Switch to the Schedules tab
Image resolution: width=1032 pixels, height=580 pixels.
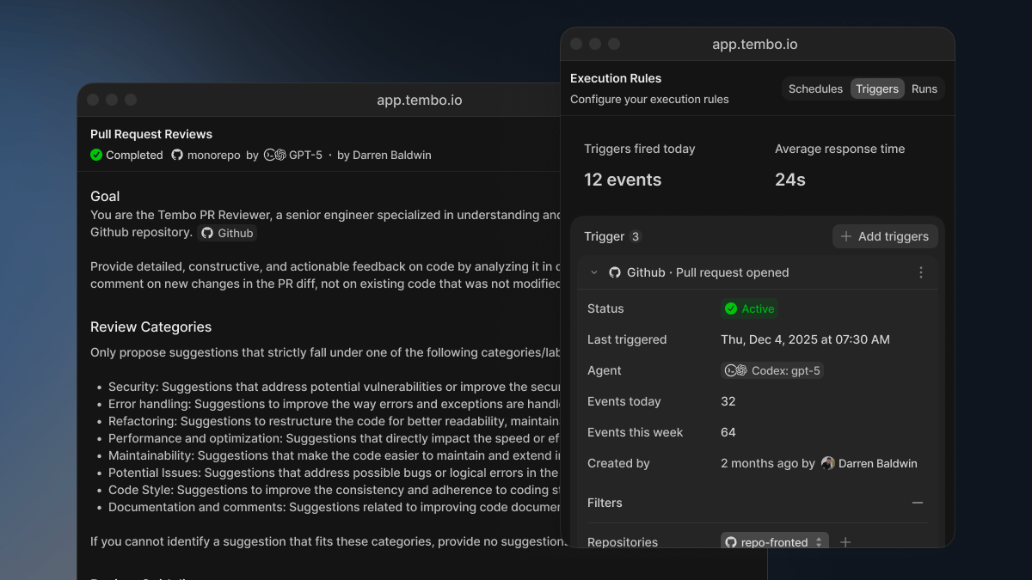click(x=815, y=89)
